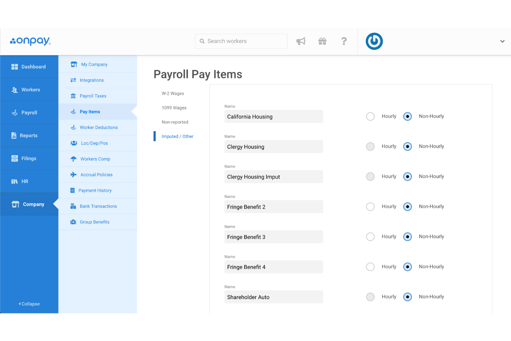The height and width of the screenshot is (341, 511).
Task: Click the Fringe Benefit 2 name field
Action: click(x=274, y=207)
